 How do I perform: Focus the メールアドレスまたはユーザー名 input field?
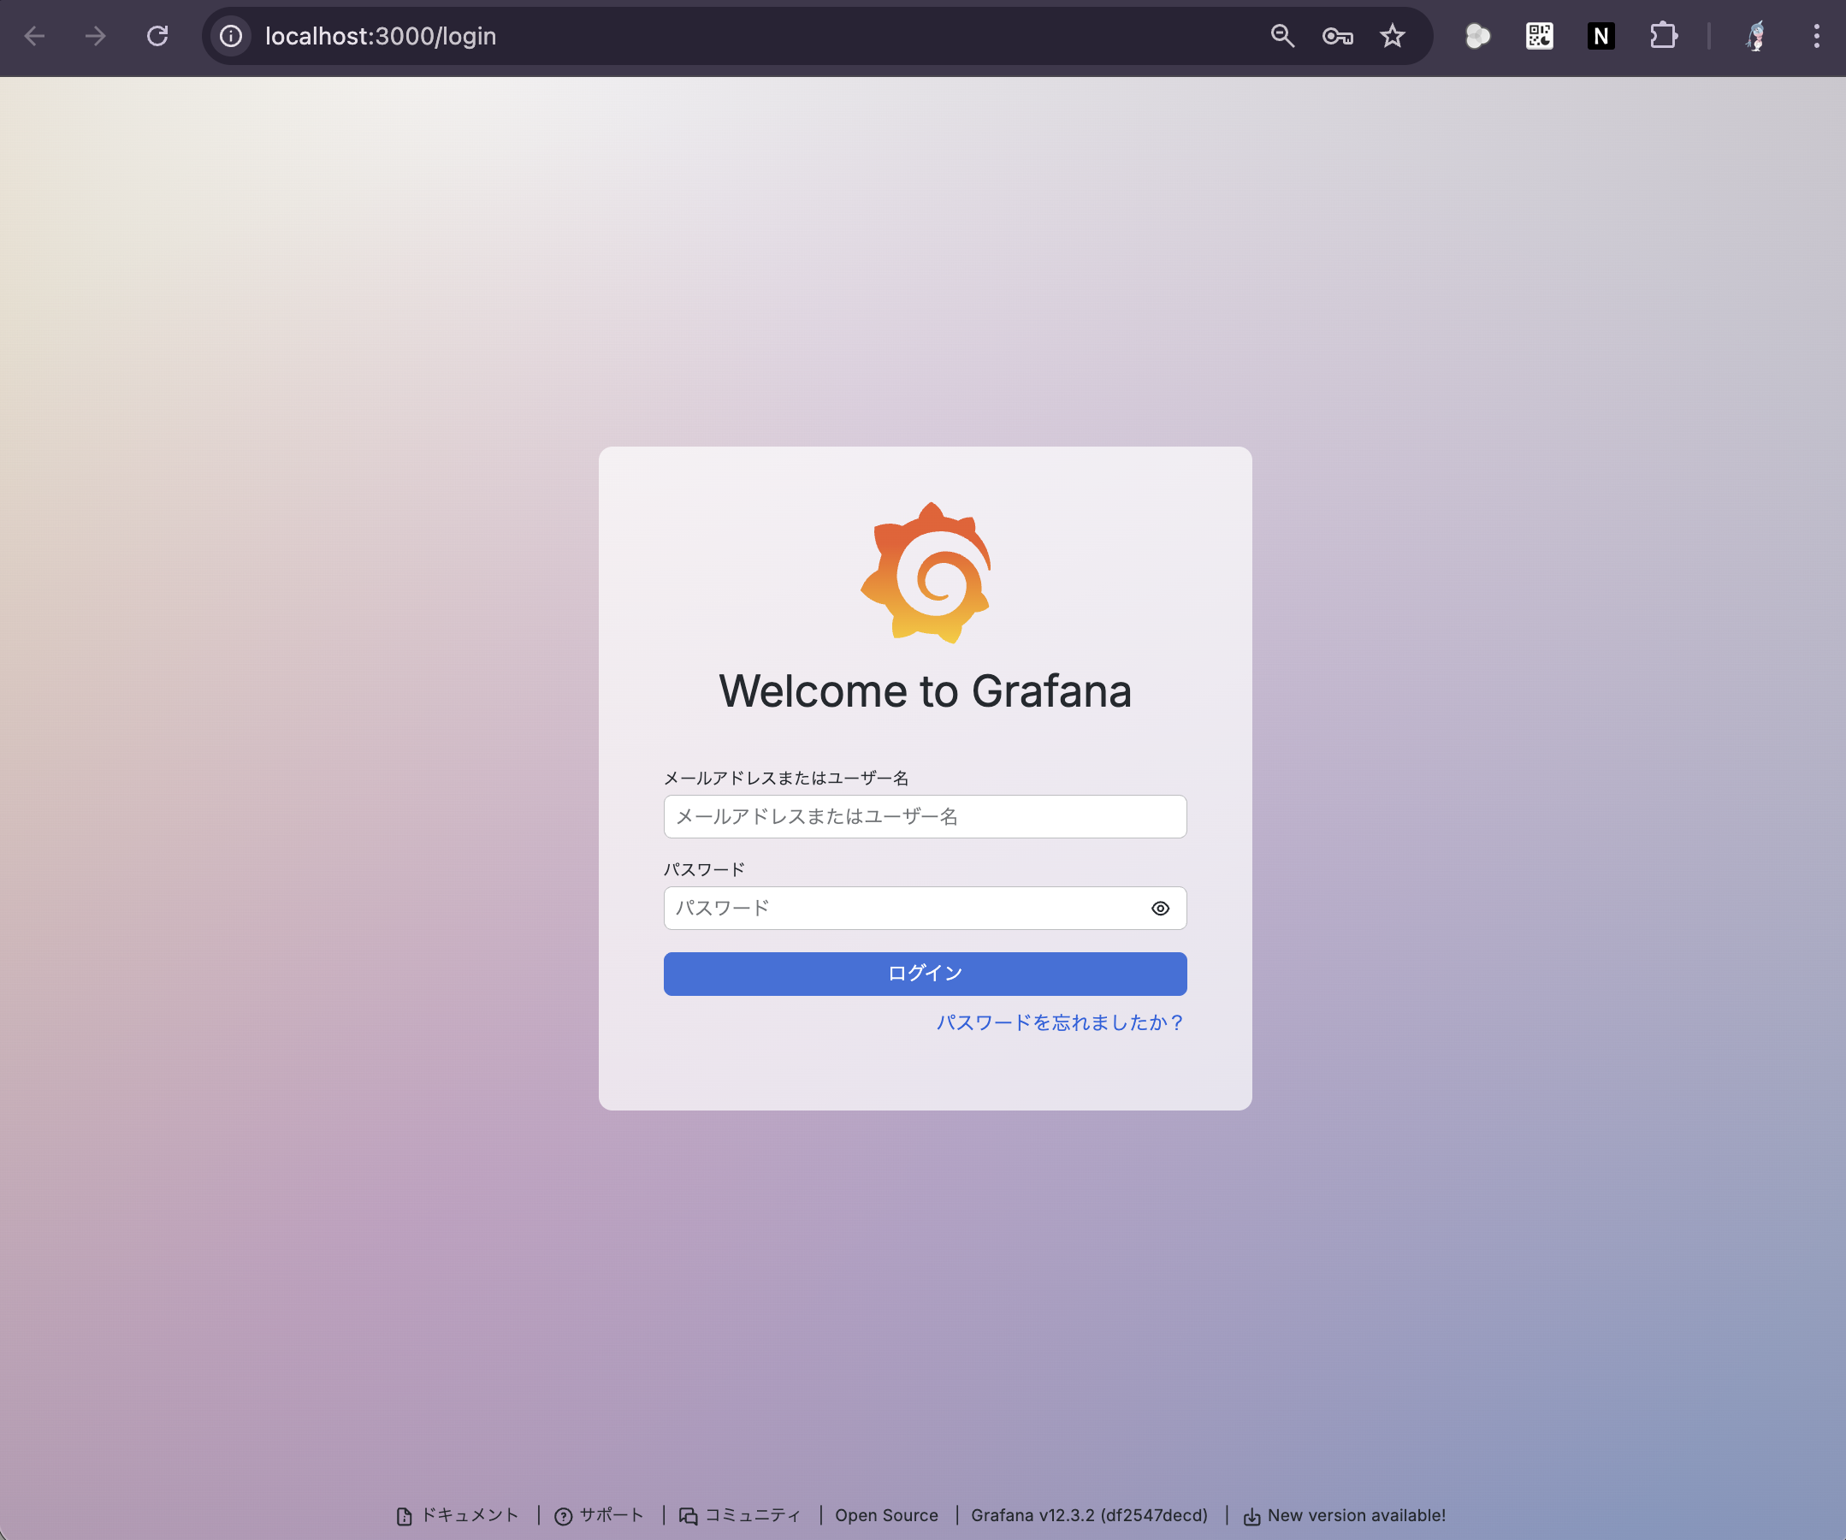[x=925, y=816]
